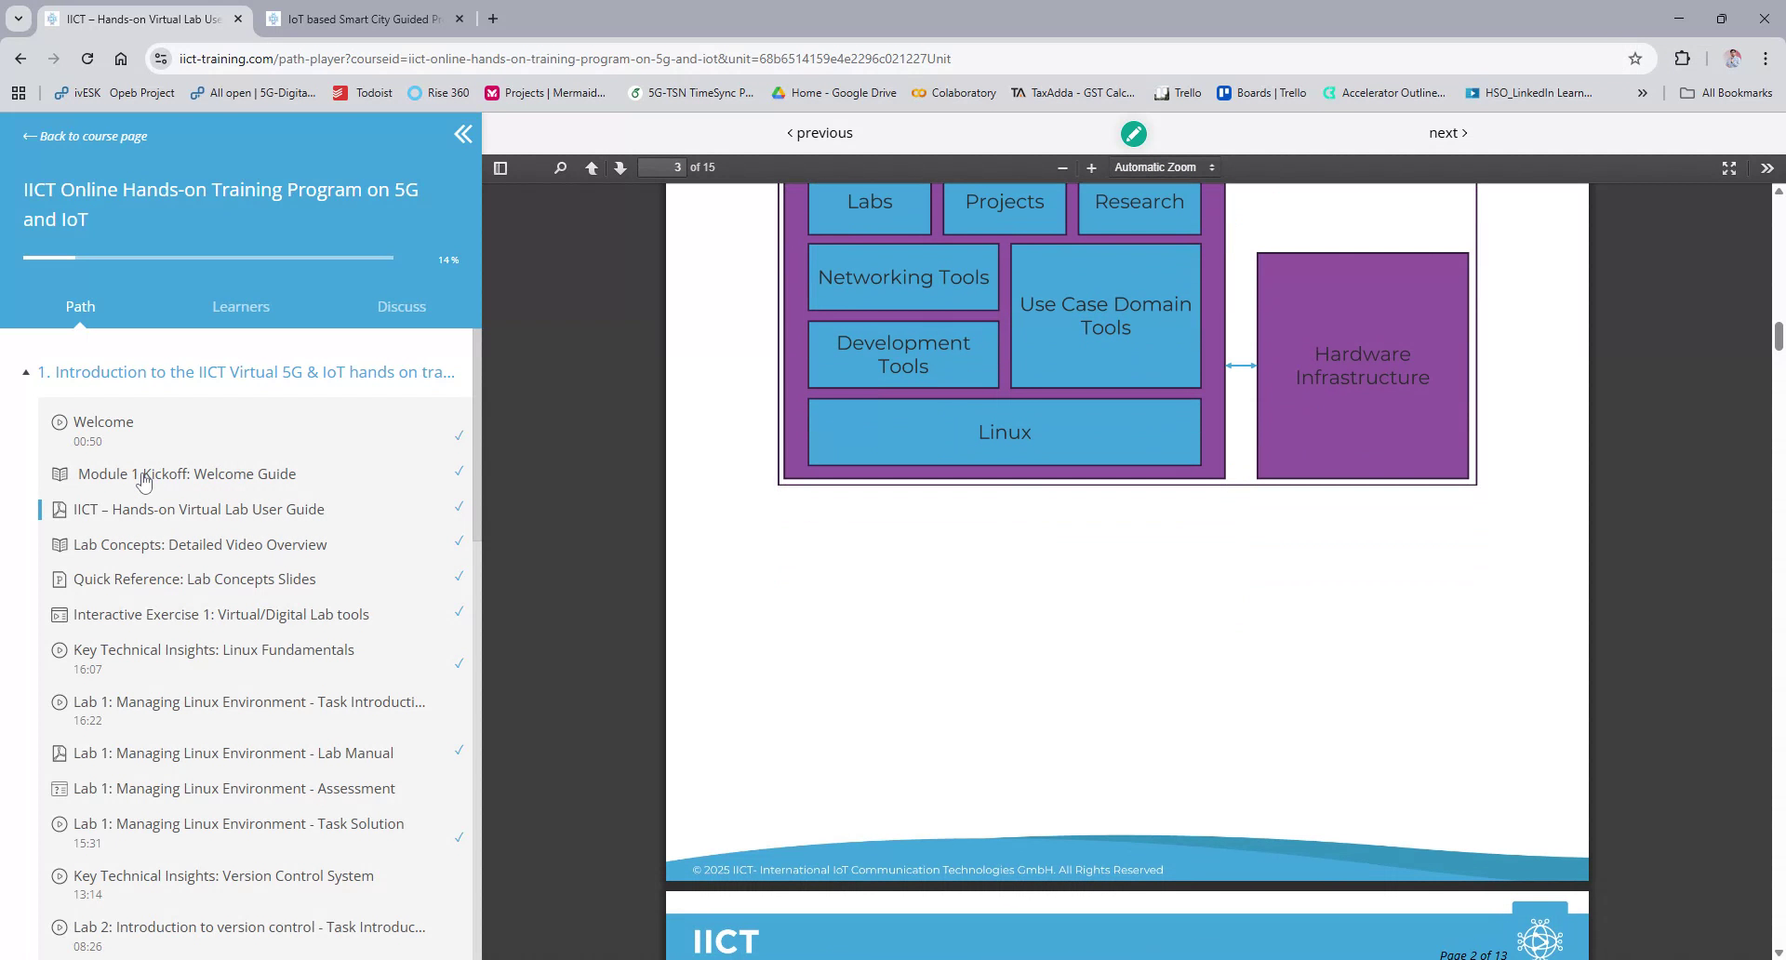1786x960 pixels.
Task: Click Back to course page link
Action: 86,137
